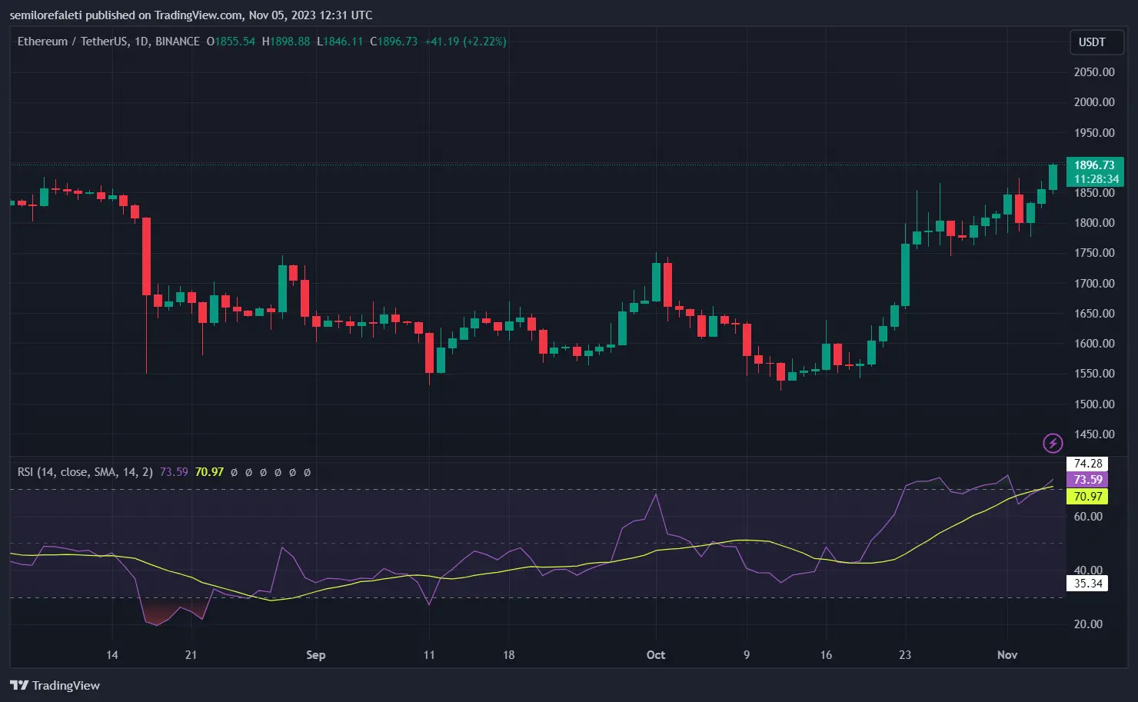The height and width of the screenshot is (702, 1138).
Task: Select the second ø icon beside RSI values
Action: click(248, 472)
